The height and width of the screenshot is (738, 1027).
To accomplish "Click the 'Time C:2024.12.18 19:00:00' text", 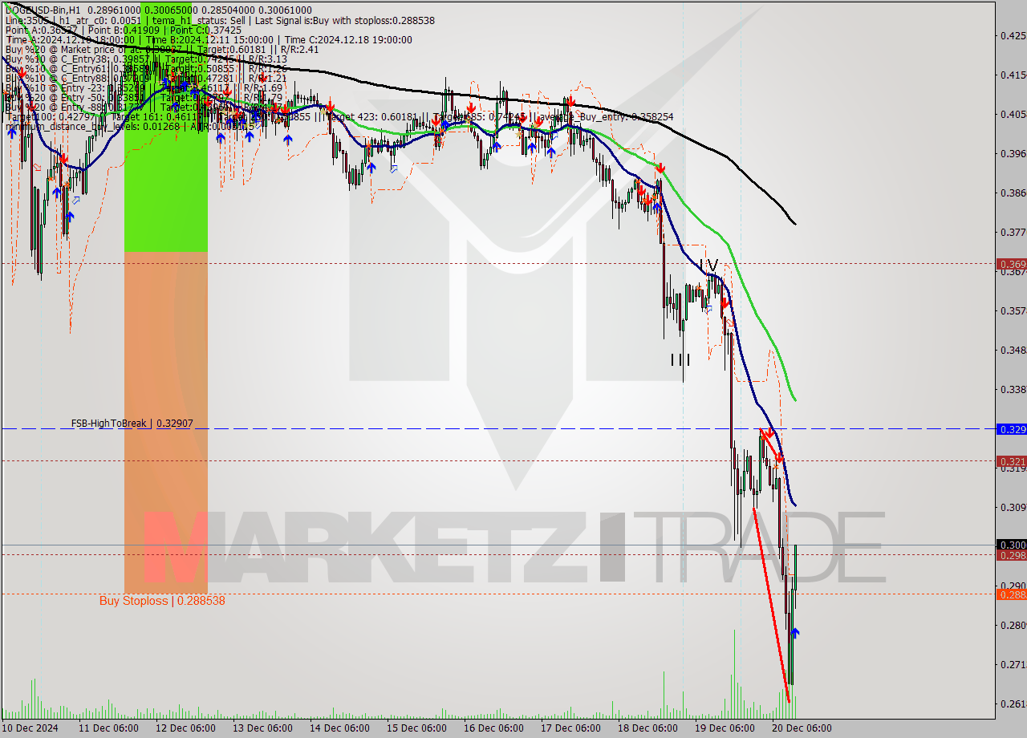I will tap(348, 39).
